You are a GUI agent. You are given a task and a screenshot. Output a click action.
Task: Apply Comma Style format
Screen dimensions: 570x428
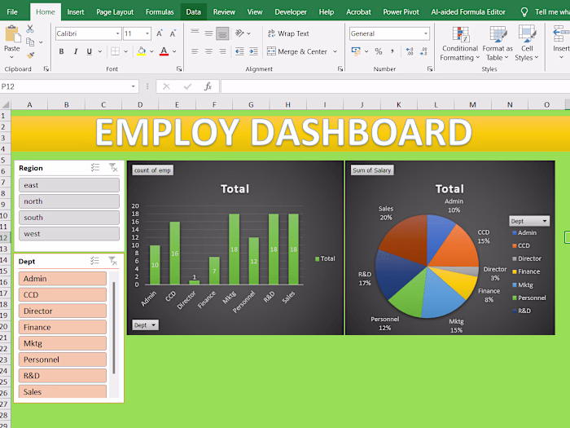[x=392, y=51]
